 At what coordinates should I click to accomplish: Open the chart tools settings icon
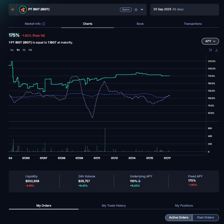pos(210,50)
